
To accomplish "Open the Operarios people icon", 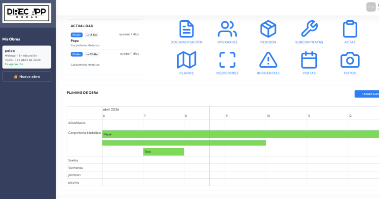I will pyautogui.click(x=227, y=29).
